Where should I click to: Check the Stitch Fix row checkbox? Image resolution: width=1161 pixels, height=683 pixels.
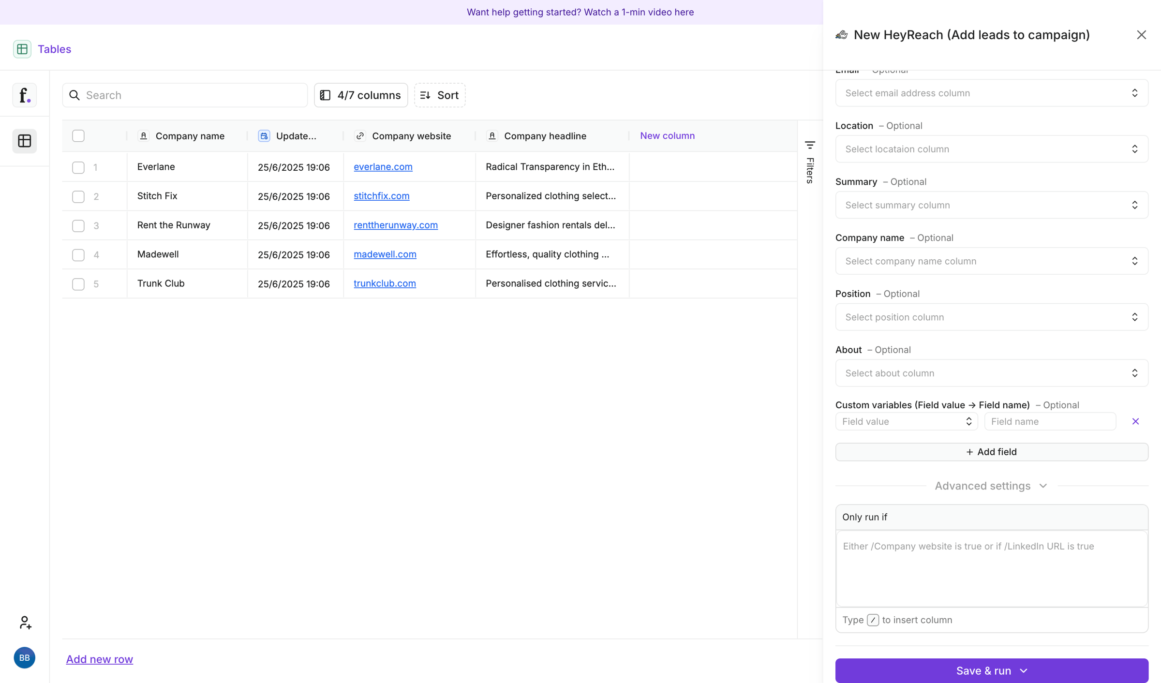pyautogui.click(x=78, y=196)
